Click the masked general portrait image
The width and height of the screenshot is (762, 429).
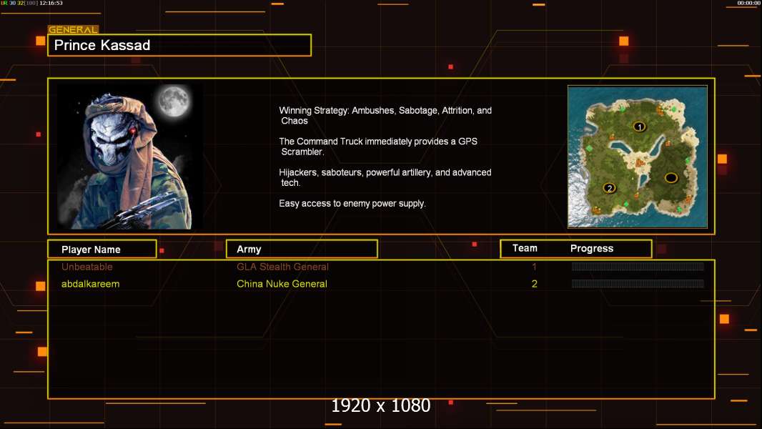(x=130, y=157)
